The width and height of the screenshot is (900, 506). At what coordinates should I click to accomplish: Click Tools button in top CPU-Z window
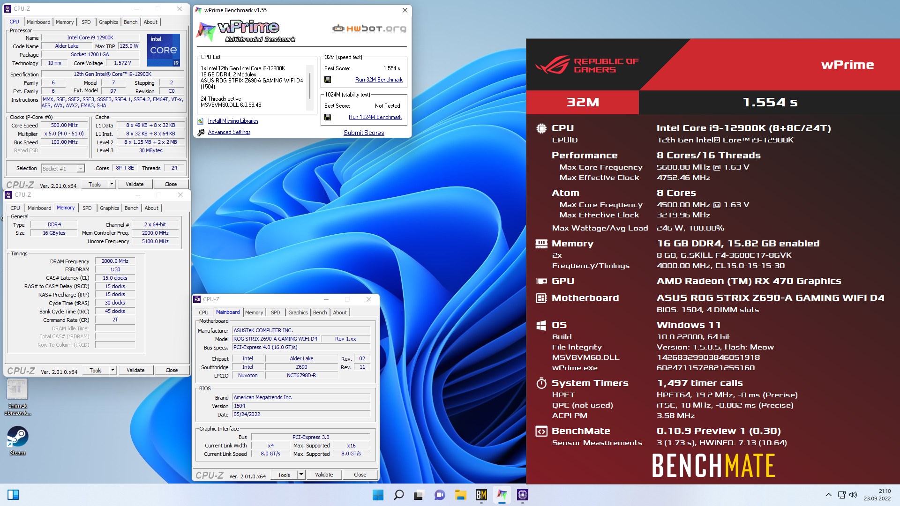tap(95, 184)
